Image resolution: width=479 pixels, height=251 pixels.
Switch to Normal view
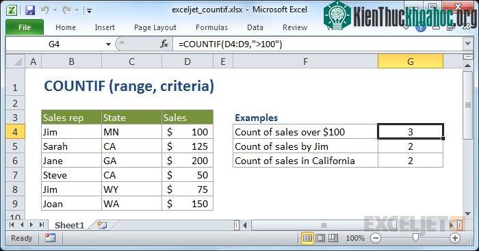pos(308,237)
